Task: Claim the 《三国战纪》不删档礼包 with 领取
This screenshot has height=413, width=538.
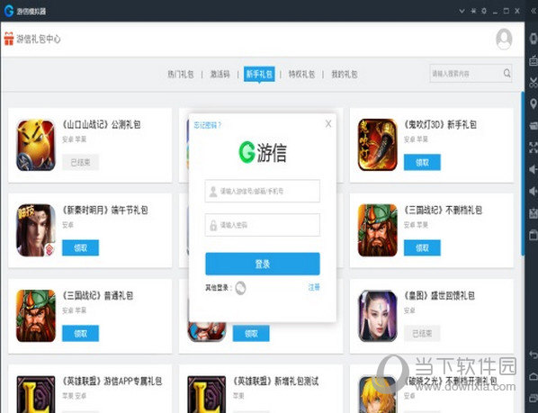Action: pos(422,247)
